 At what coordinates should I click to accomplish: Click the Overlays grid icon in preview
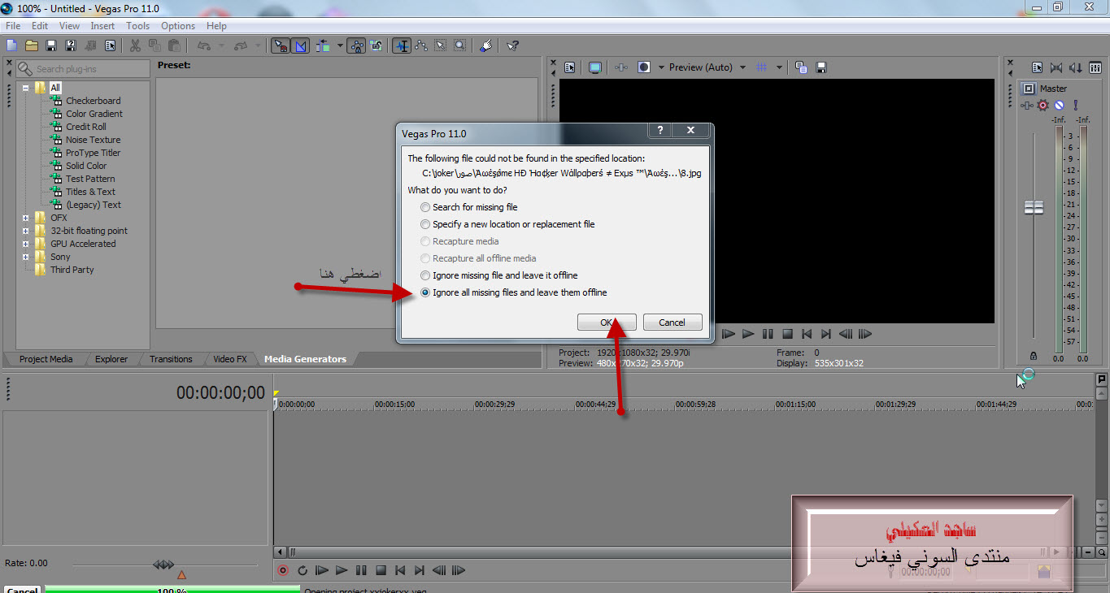[x=761, y=67]
